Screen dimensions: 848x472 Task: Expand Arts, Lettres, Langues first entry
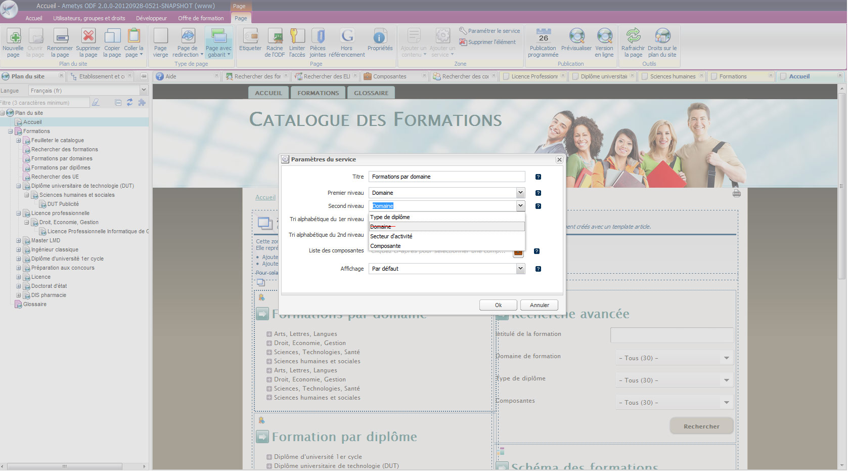tap(269, 334)
